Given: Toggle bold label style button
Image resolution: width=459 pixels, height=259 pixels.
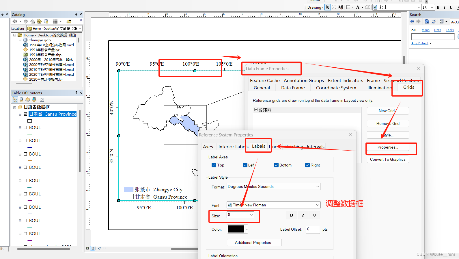Looking at the screenshot, I should click(x=291, y=215).
